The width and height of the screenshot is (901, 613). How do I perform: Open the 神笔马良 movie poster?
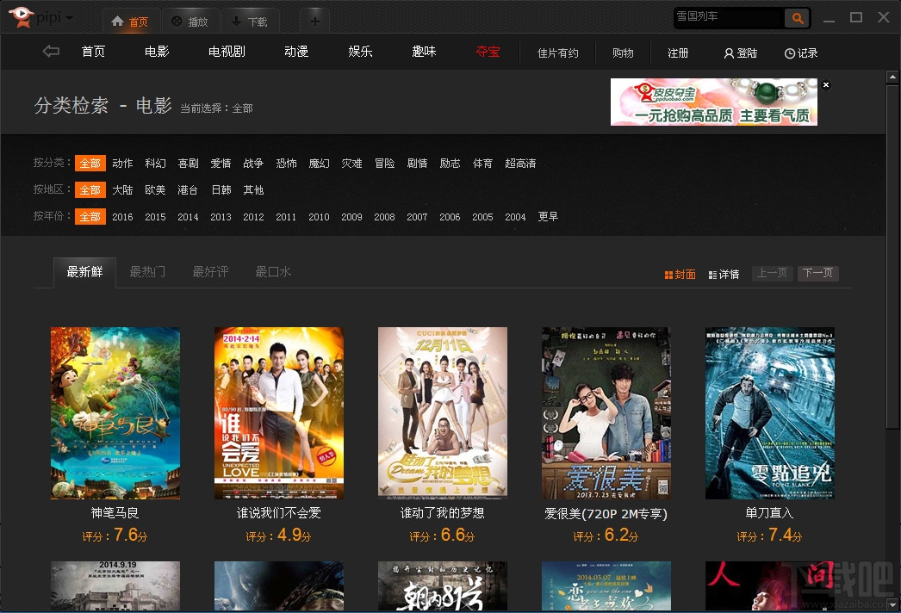115,413
